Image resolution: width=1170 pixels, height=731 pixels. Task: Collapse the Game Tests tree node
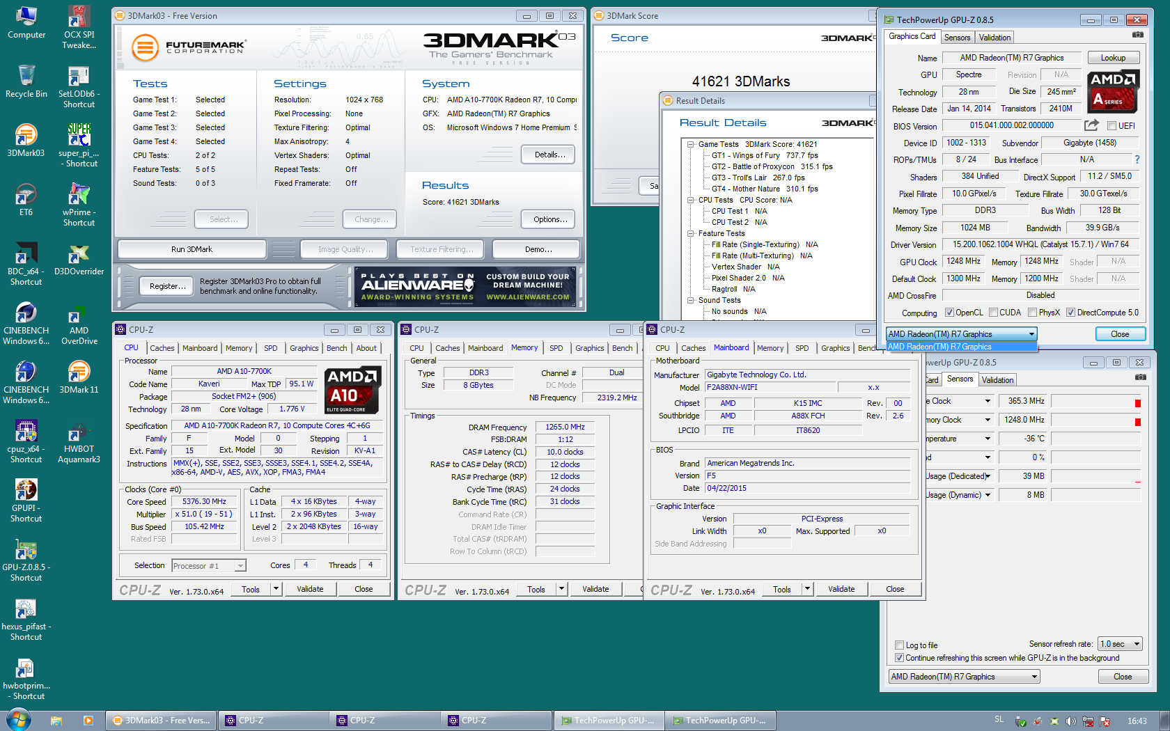(x=691, y=145)
